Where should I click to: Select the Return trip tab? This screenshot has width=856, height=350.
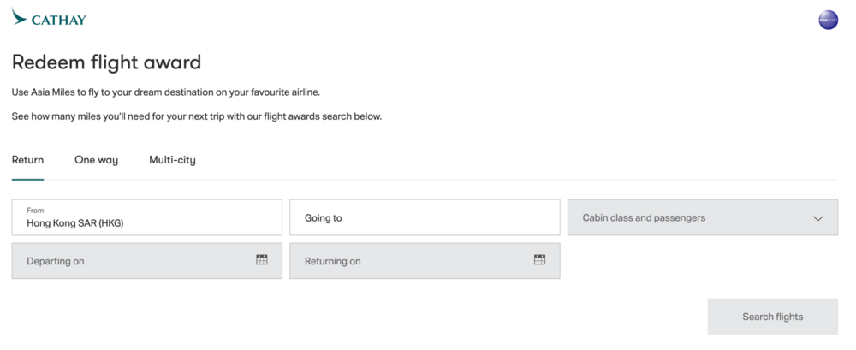pyautogui.click(x=27, y=160)
